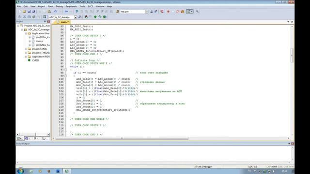Close the Project panel
Image resolution: width=310 pixels, height=174 pixels.
(48, 21)
